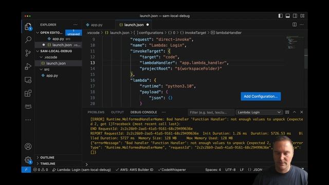329x185 pixels.
Task: Open errors and warnings count in status bar
Action: 41,170
